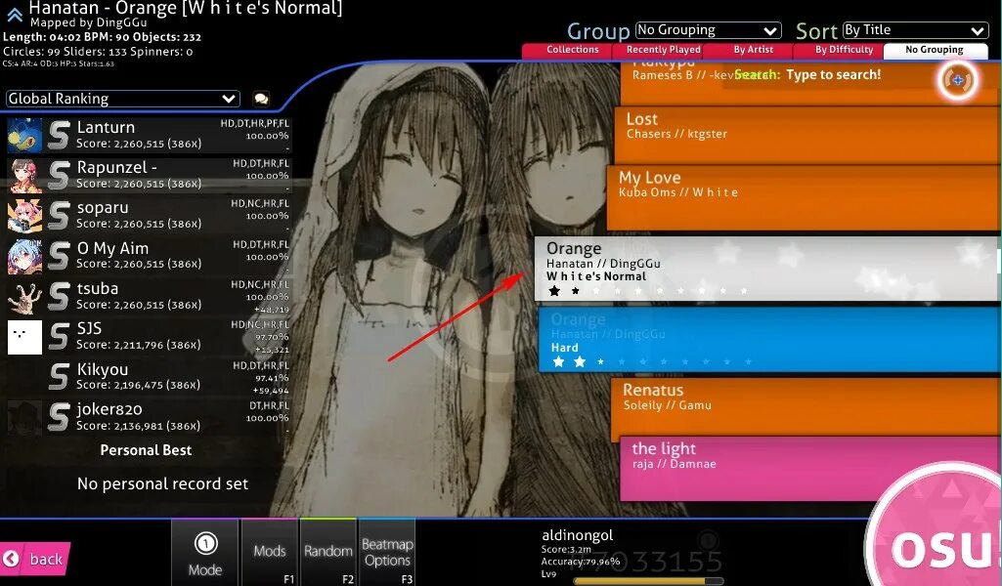Select the My Love by Kuba Oms beatmap

(803, 197)
